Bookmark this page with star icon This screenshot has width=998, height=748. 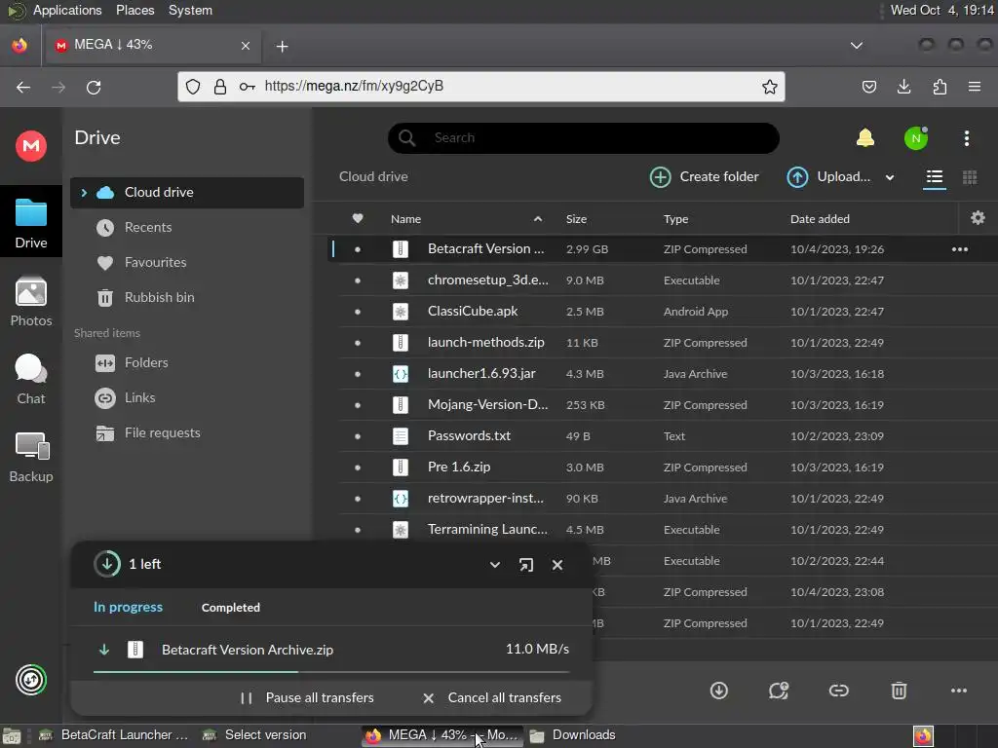[770, 87]
